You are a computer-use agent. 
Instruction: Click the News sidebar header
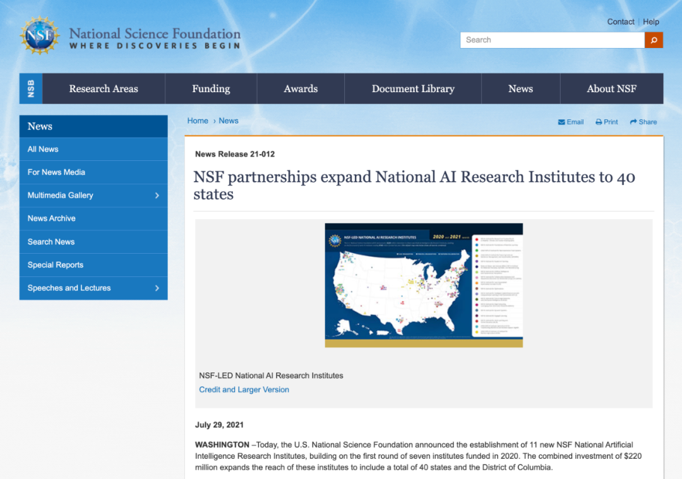[x=93, y=126]
